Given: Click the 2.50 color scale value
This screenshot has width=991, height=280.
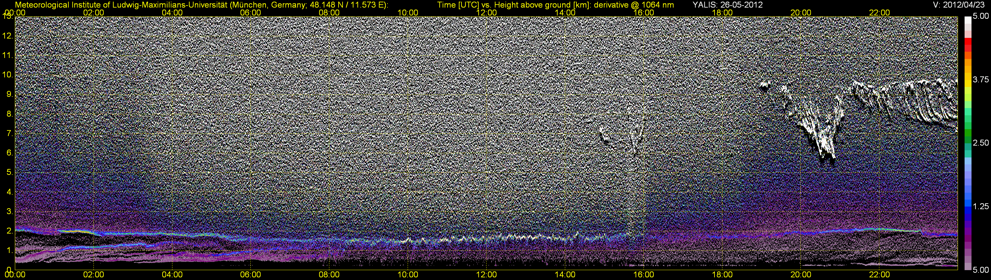Looking at the screenshot, I should pyautogui.click(x=981, y=143).
